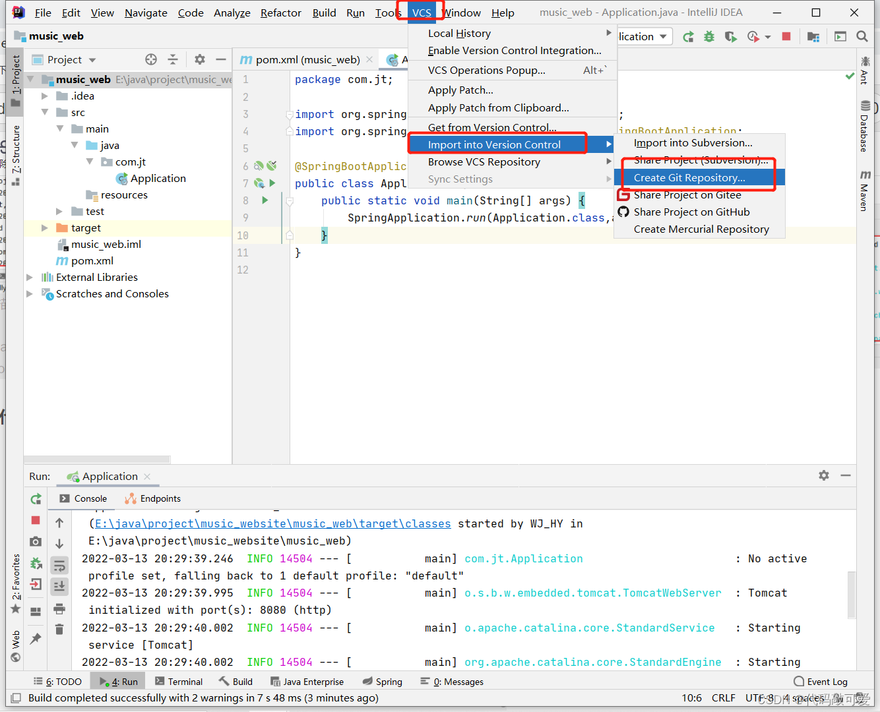Open Event Log

tap(821, 682)
